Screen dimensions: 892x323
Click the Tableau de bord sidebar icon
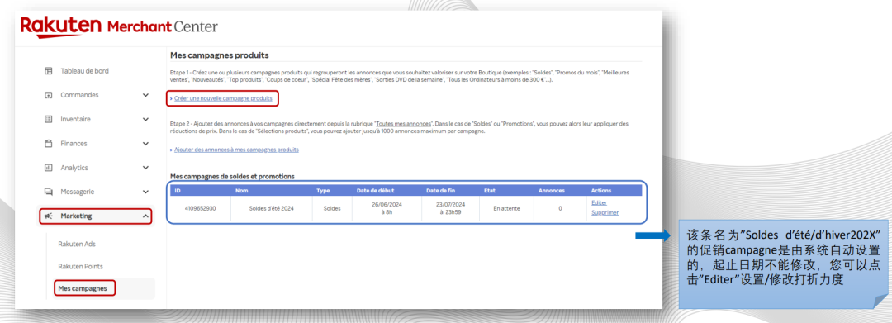point(49,71)
